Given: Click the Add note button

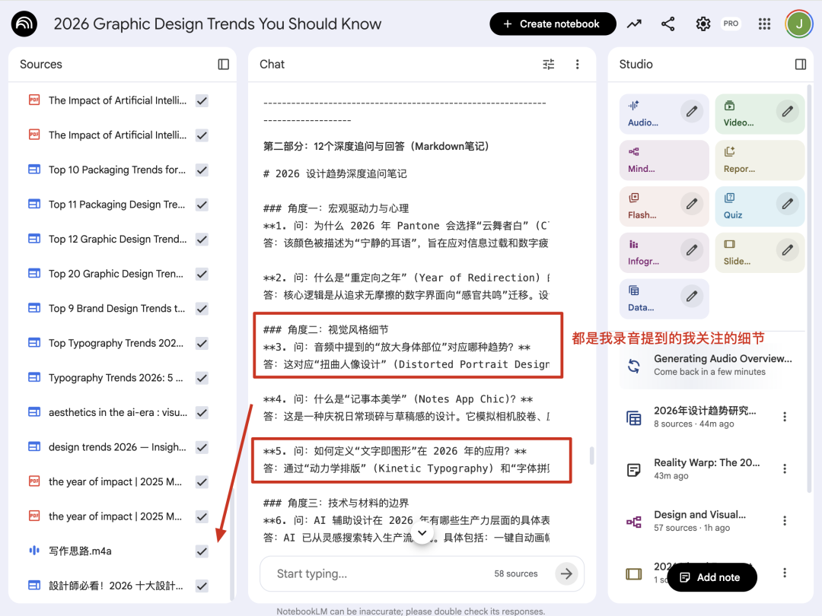Looking at the screenshot, I should 712,577.
